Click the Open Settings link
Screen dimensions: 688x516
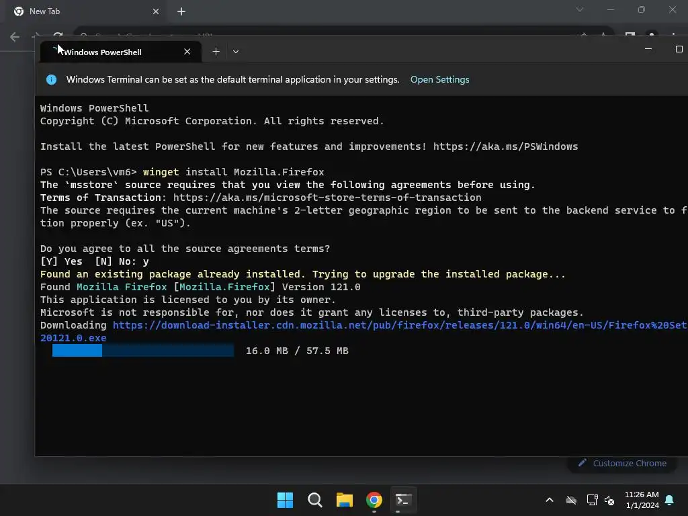point(439,79)
